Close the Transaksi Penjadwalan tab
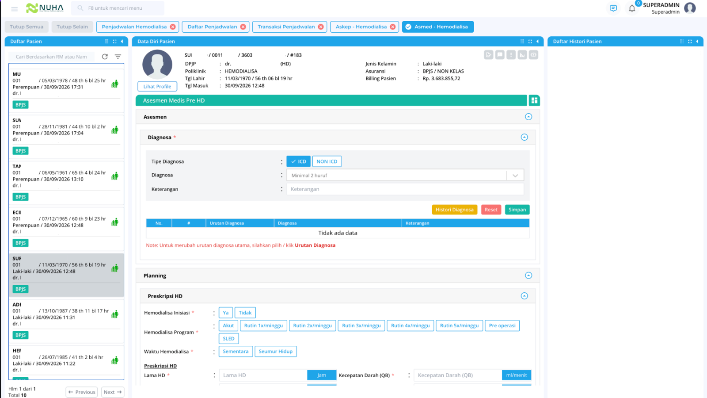This screenshot has width=707, height=398. (321, 27)
